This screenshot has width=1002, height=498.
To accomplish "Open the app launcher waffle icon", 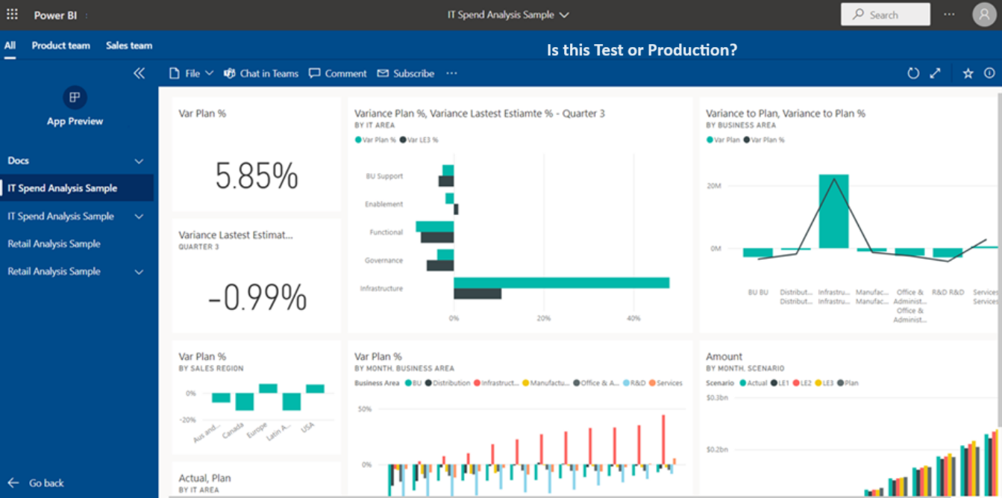I will 12,14.
